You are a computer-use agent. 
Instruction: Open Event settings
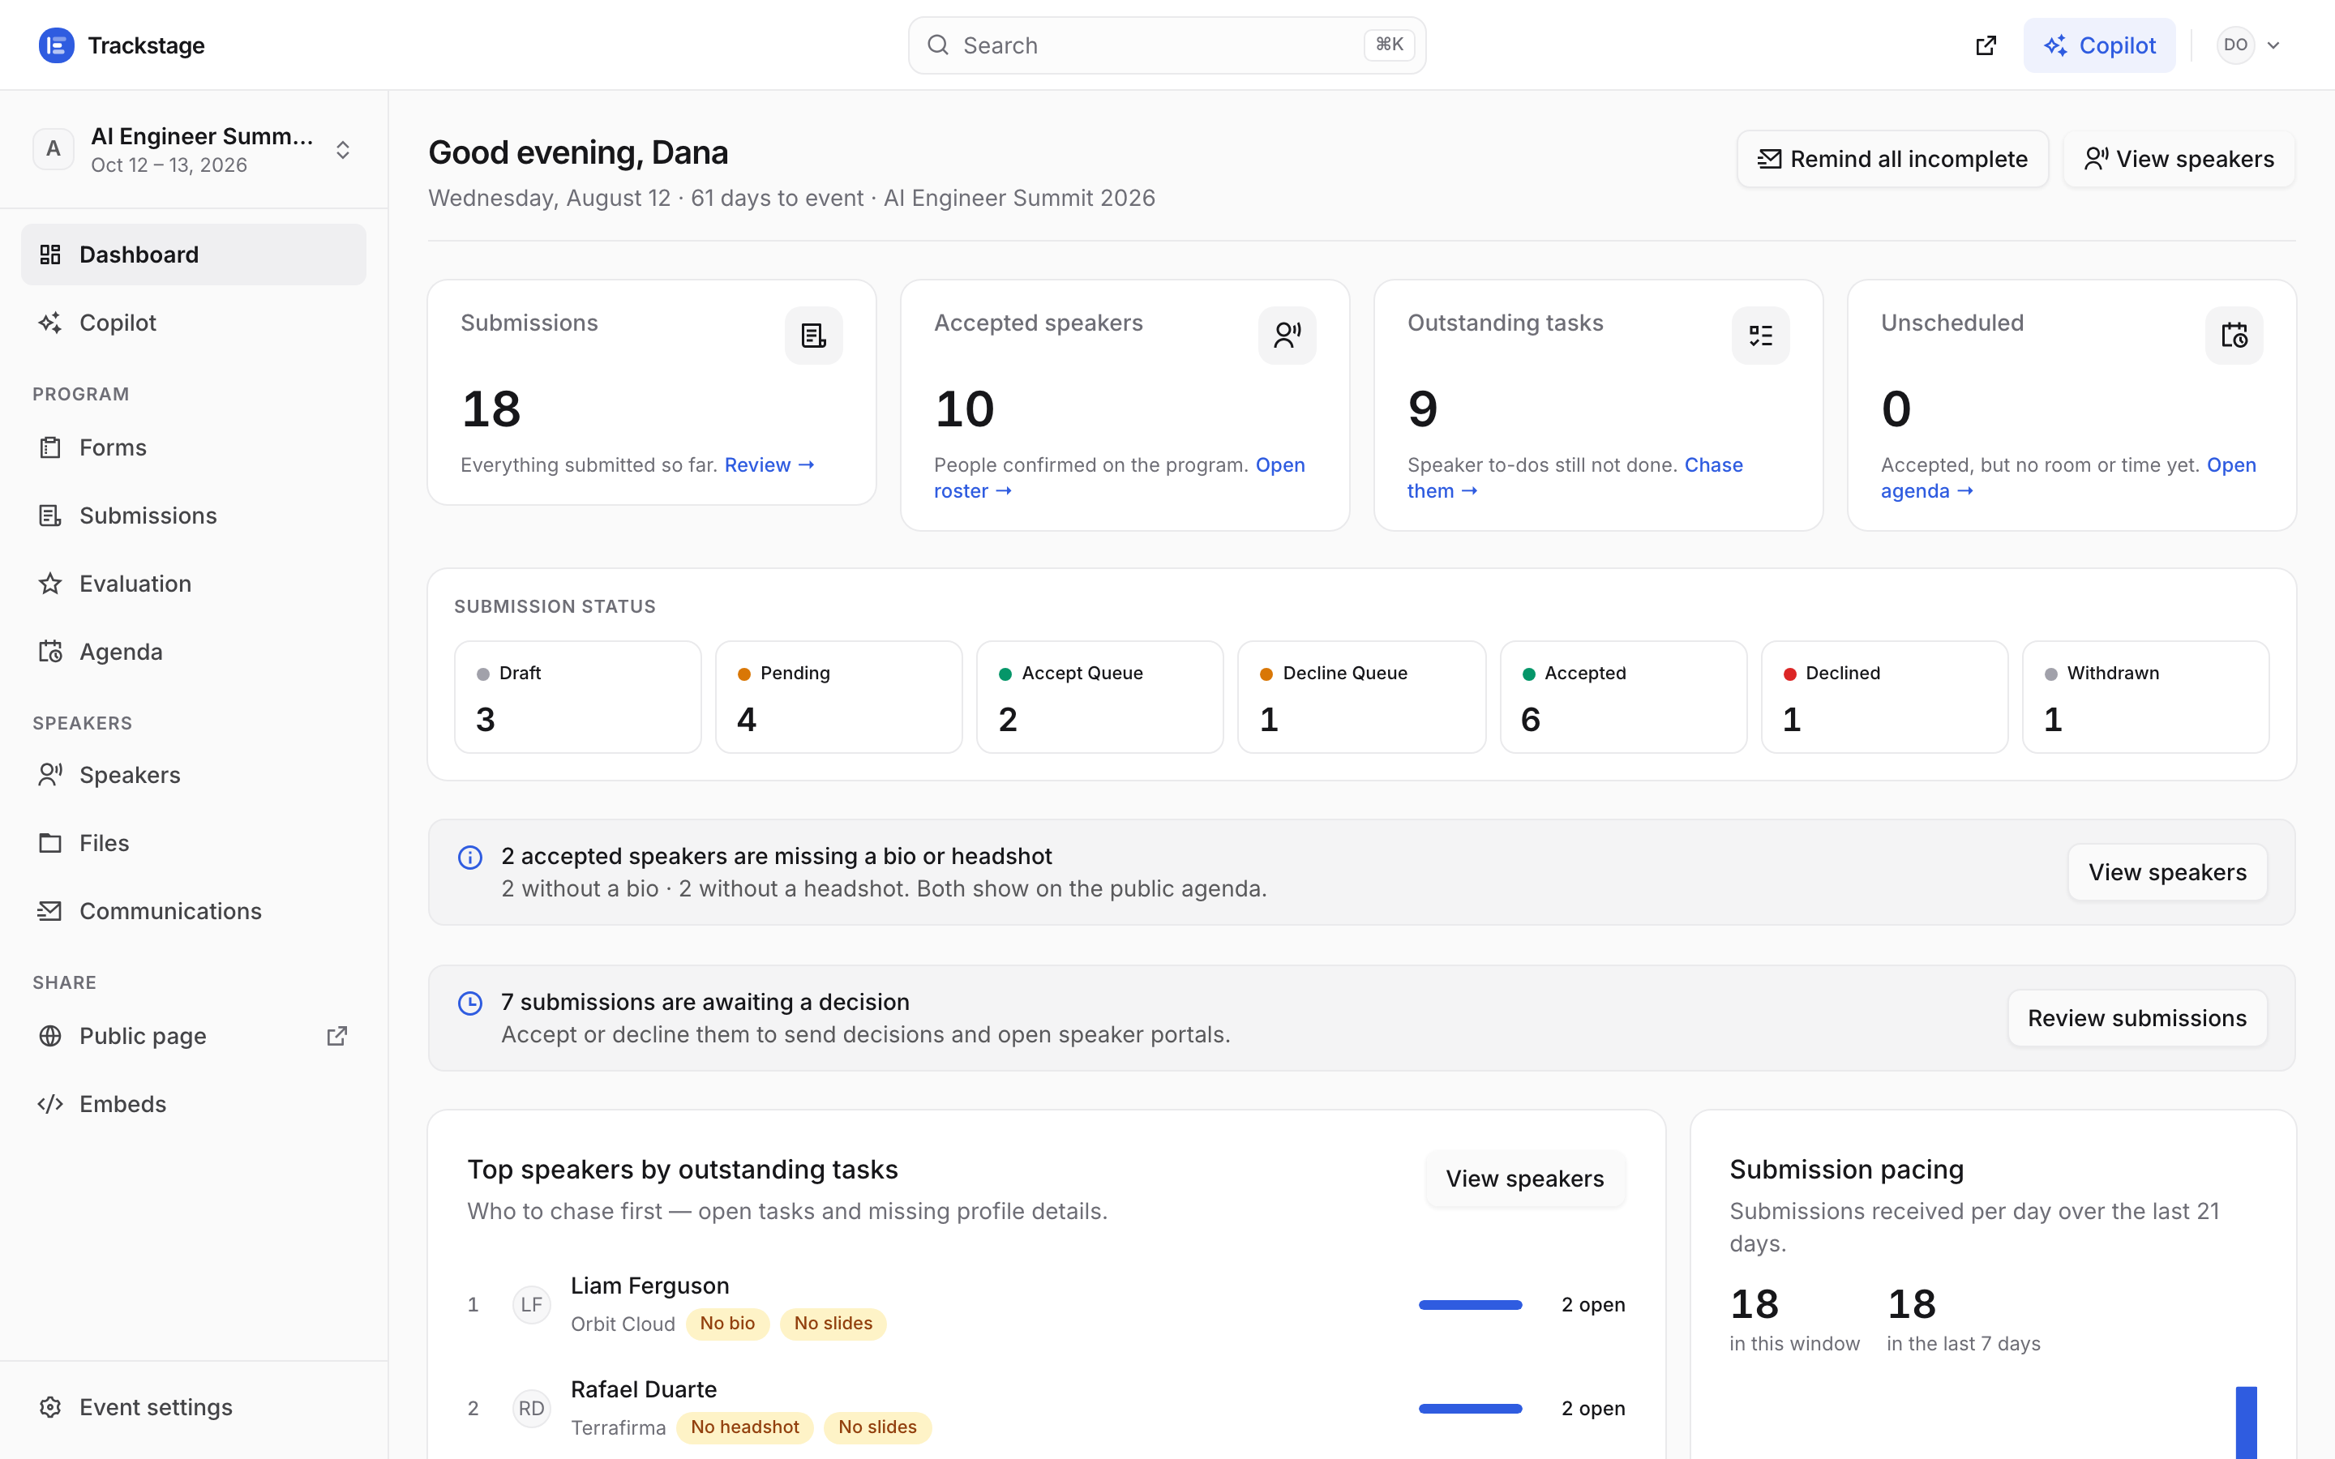point(194,1407)
